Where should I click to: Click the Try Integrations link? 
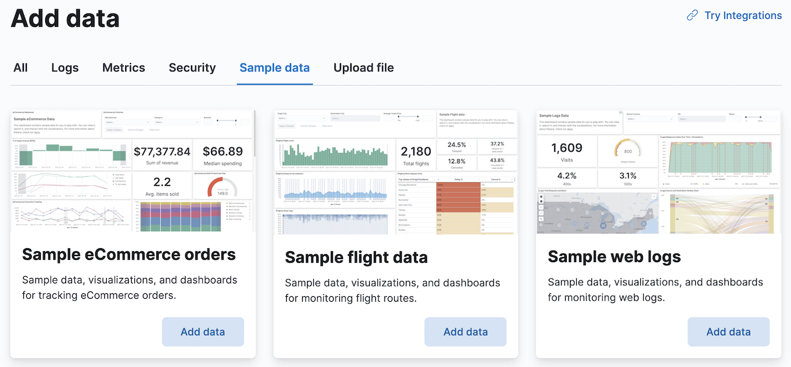tap(743, 15)
